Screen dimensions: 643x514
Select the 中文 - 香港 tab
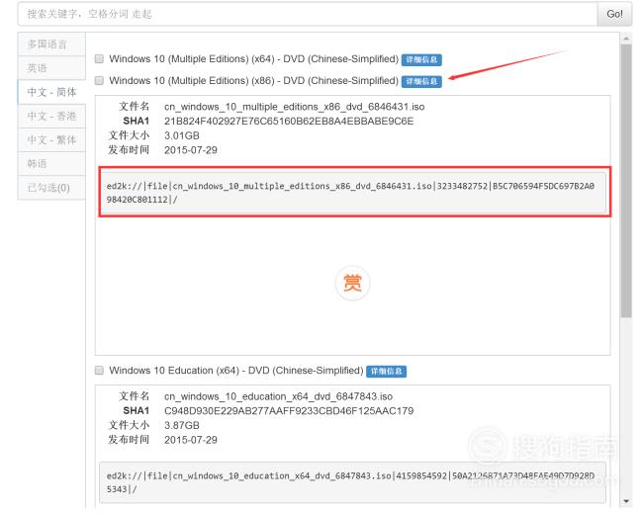point(51,116)
